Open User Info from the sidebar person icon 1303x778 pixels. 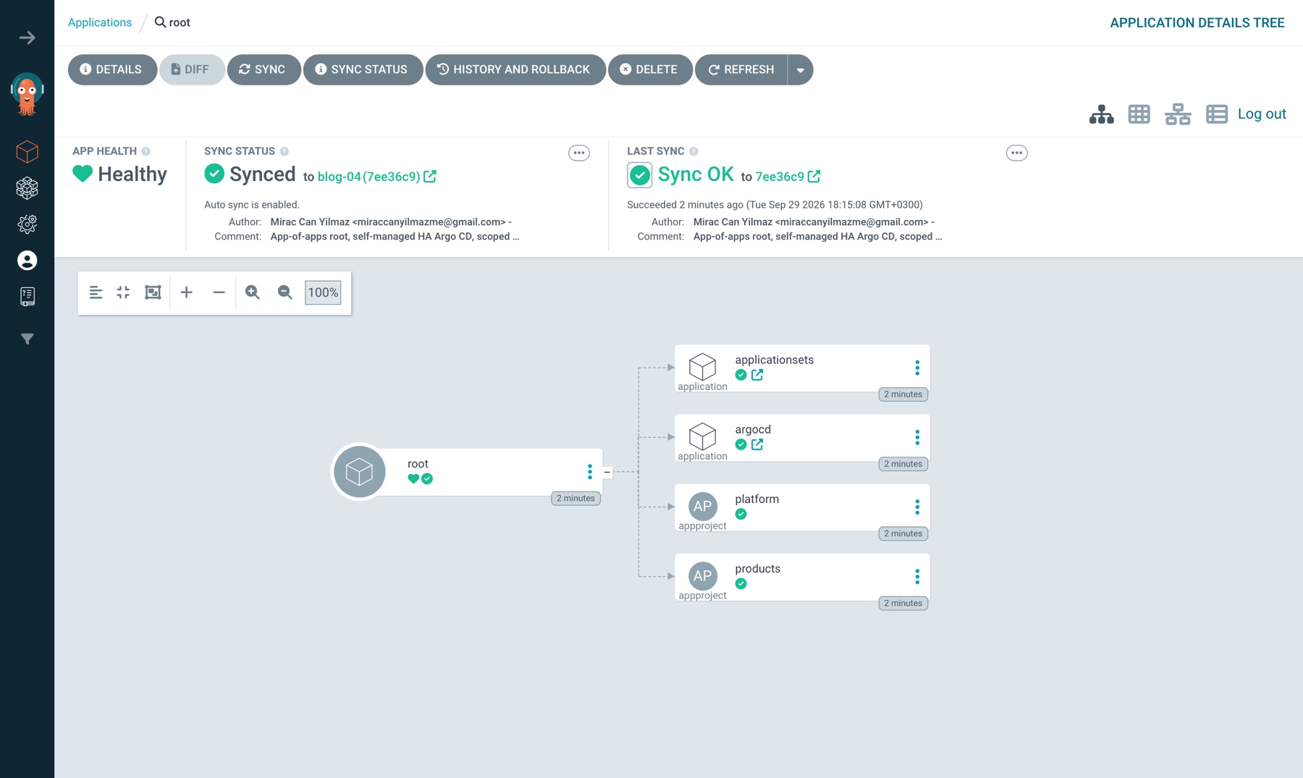point(27,261)
